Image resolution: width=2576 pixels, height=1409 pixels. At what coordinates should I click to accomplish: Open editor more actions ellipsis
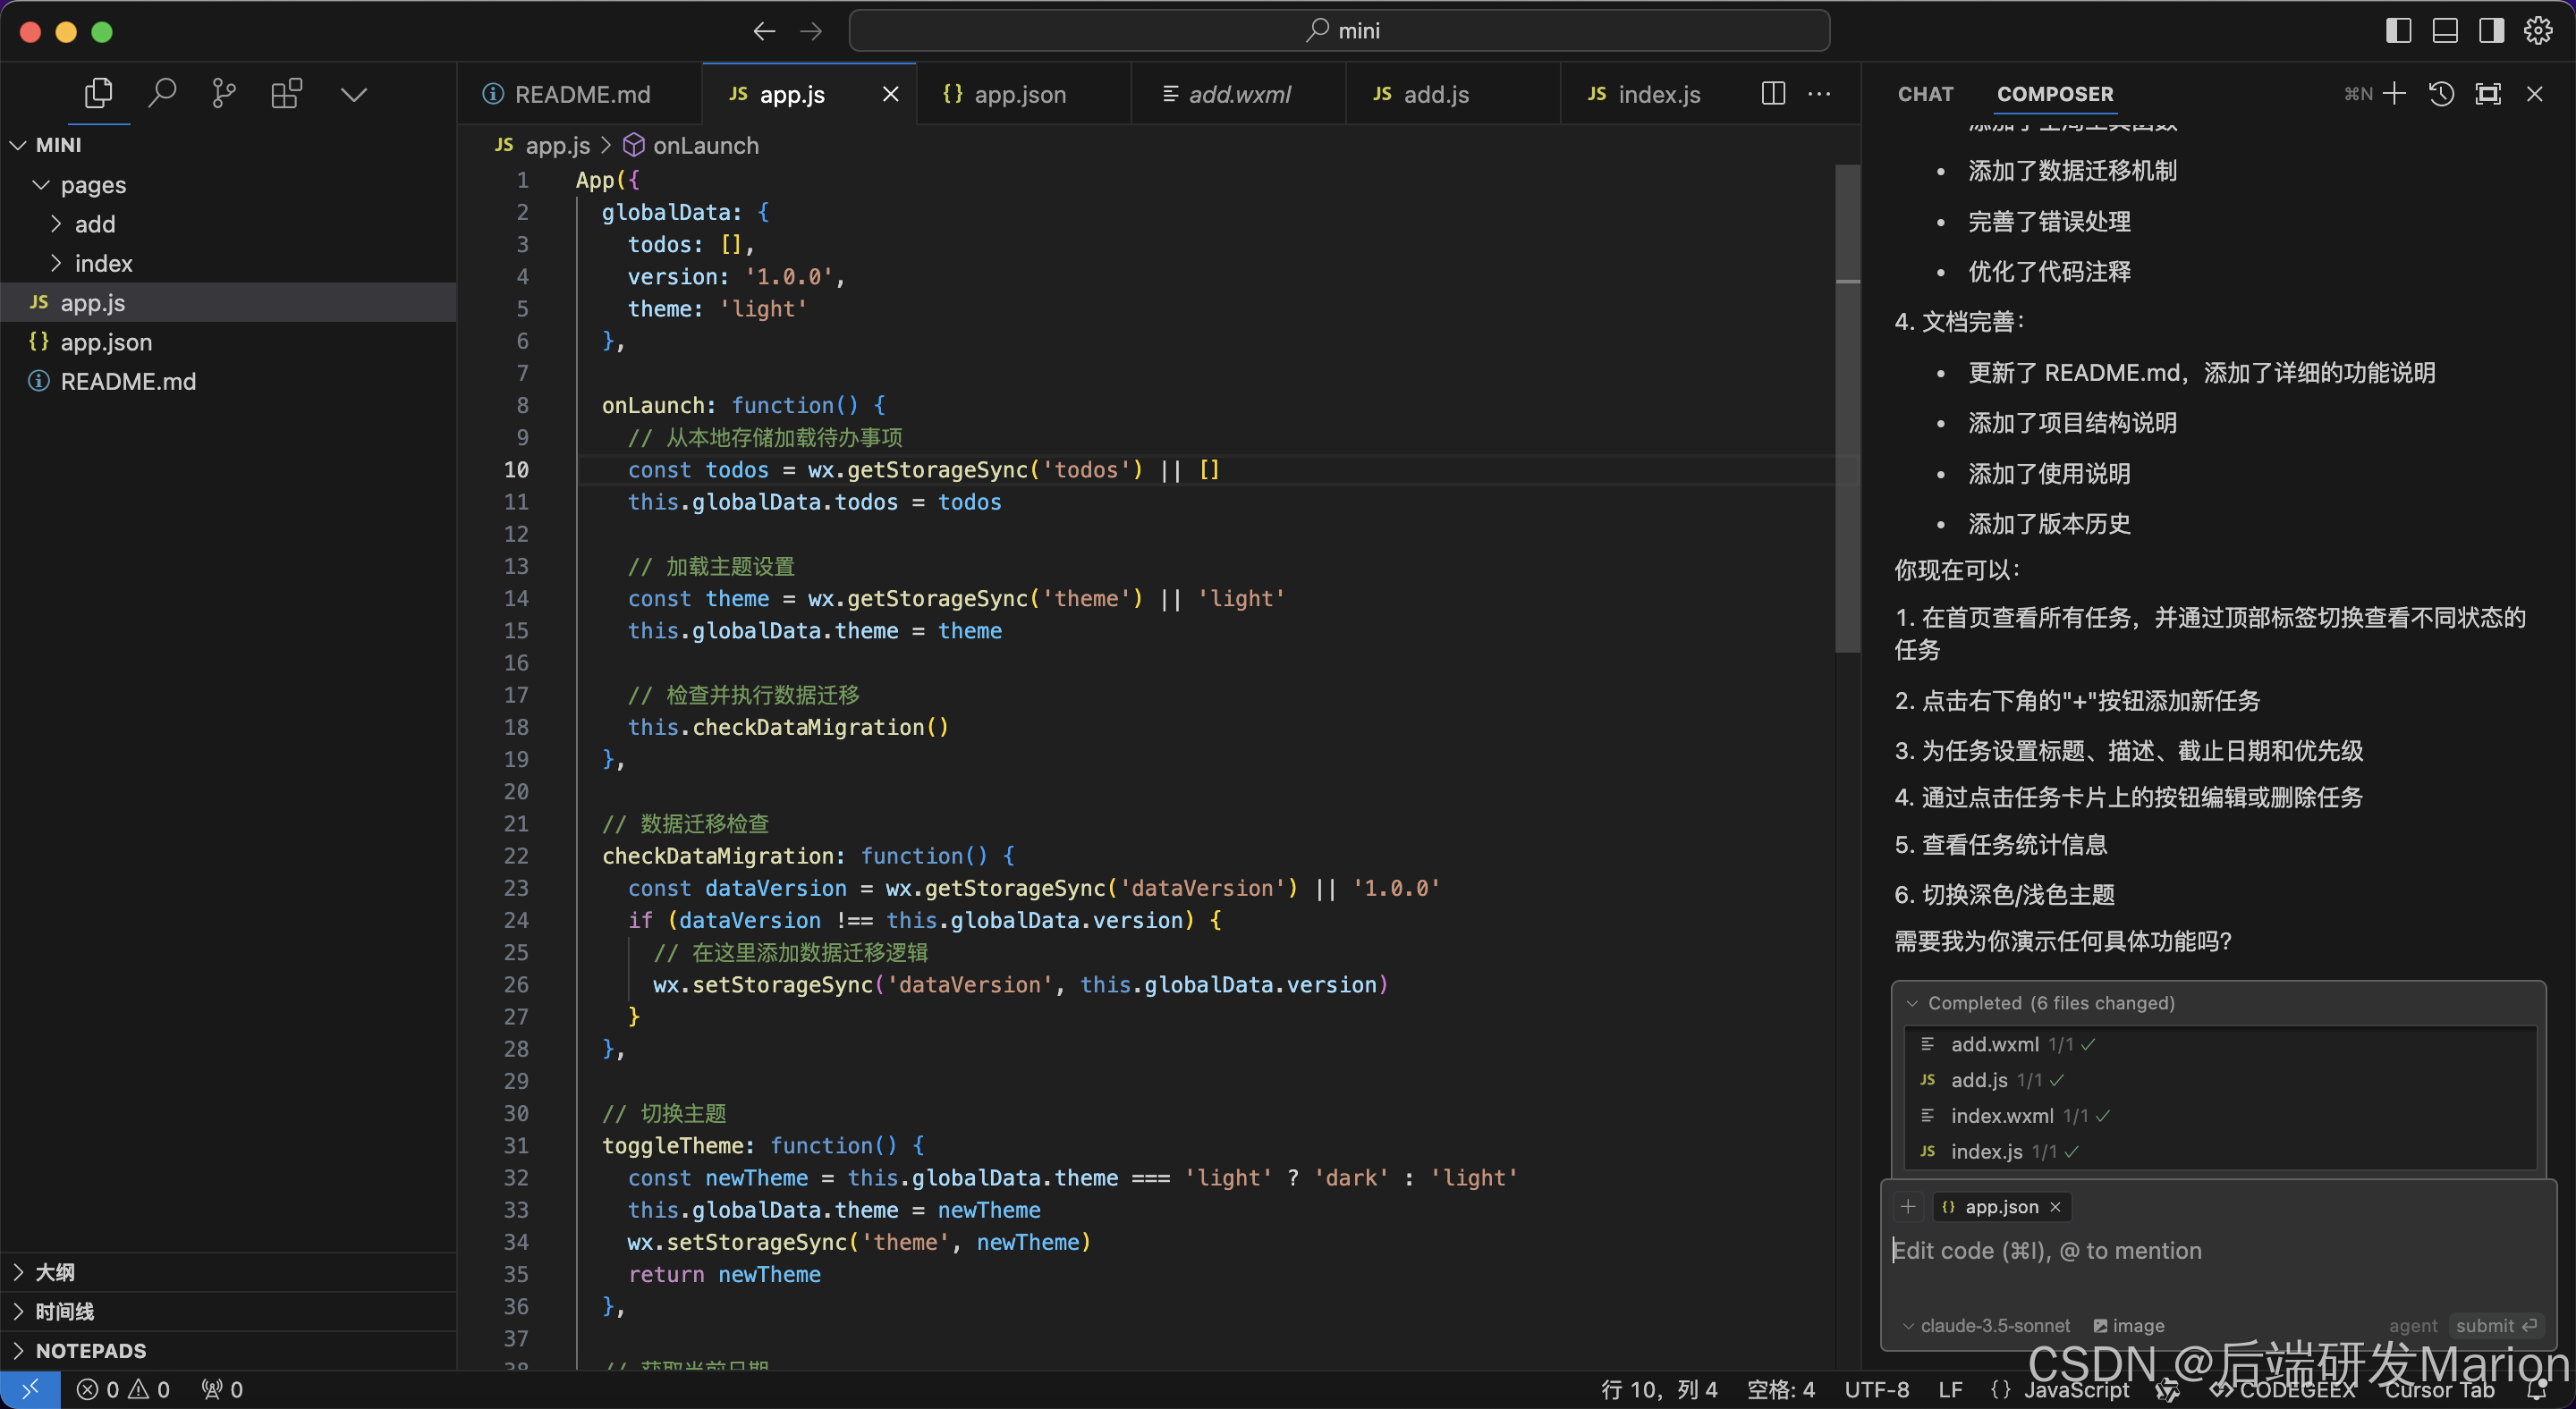point(1819,94)
